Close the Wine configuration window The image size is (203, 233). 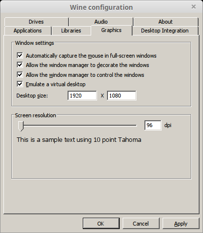pyautogui.click(x=194, y=7)
